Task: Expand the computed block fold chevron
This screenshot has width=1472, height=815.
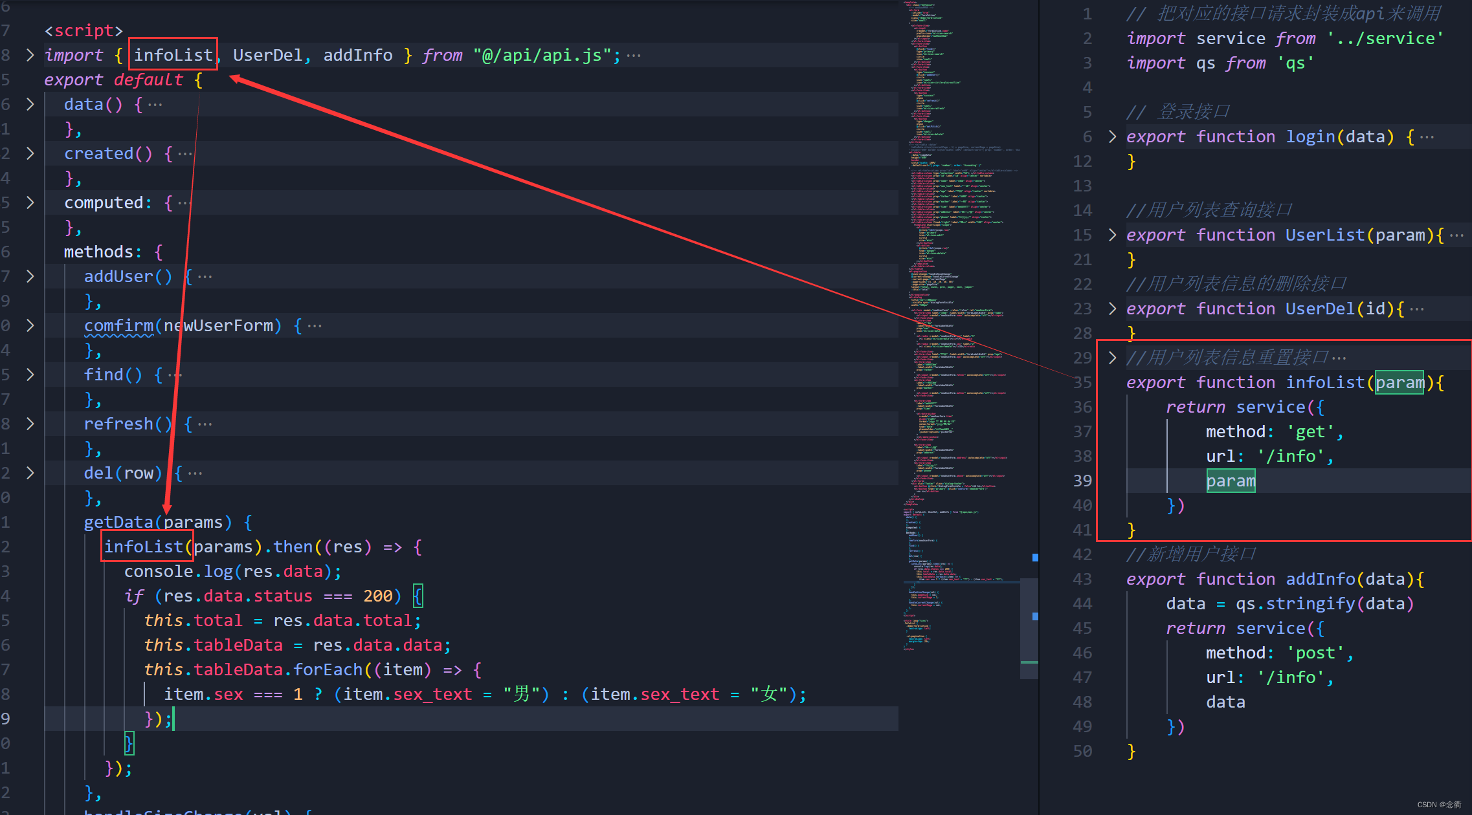Action: (x=30, y=202)
